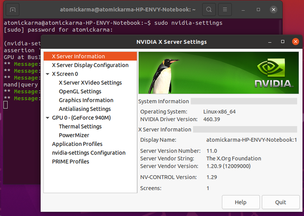Image resolution: width=304 pixels, height=216 pixels.
Task: Click the Help button
Action: [240, 202]
